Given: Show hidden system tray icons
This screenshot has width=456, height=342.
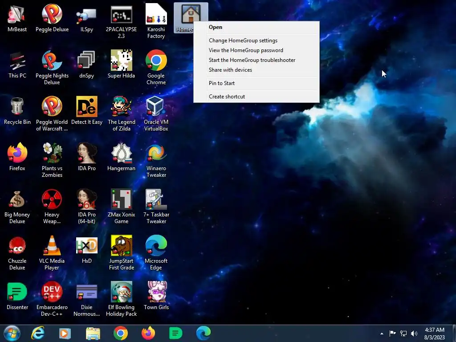Looking at the screenshot, I should click(382, 334).
